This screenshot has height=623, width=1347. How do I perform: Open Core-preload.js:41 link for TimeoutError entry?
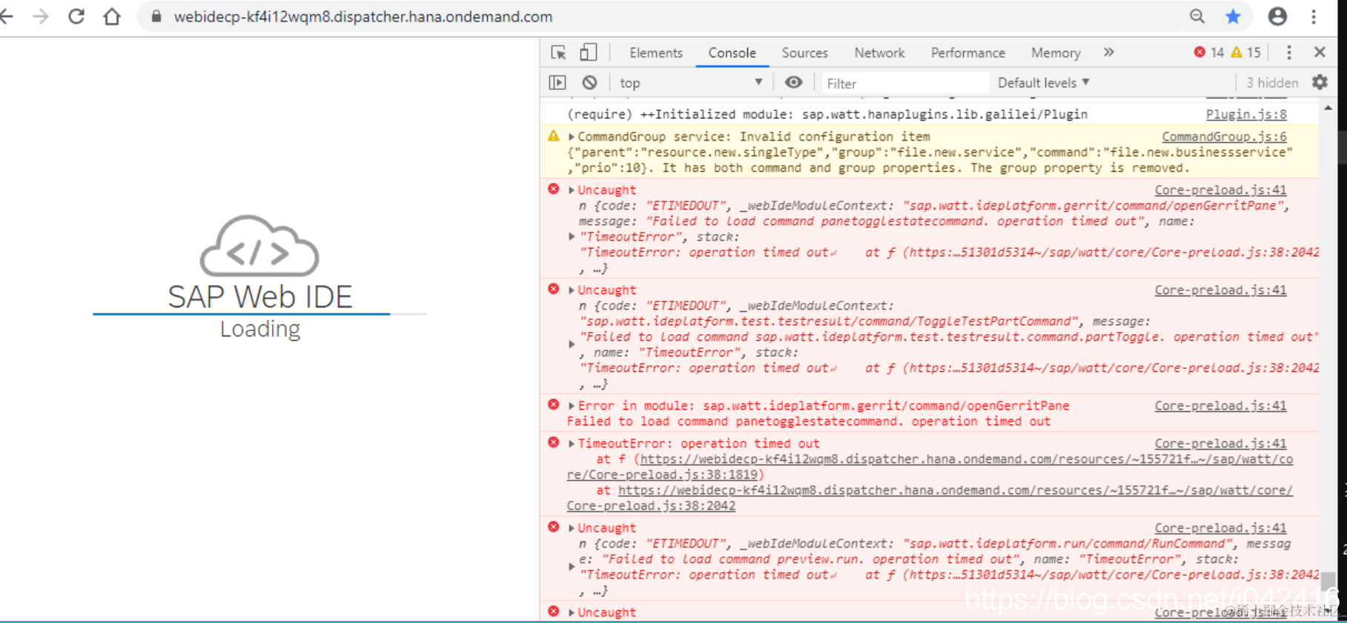point(1220,443)
